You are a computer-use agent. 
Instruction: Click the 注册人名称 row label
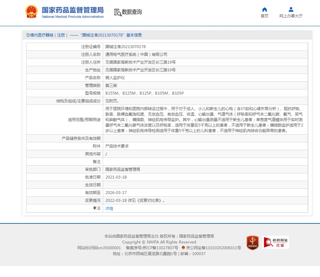pos(91,55)
